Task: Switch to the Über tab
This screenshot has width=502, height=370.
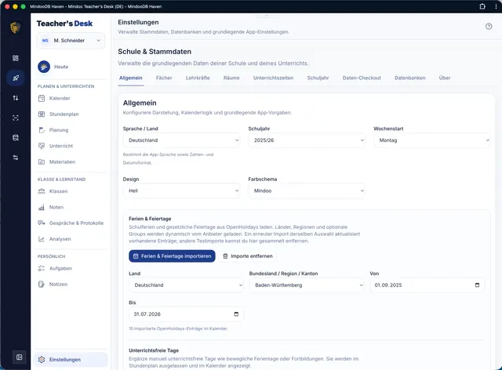Action: click(x=445, y=78)
